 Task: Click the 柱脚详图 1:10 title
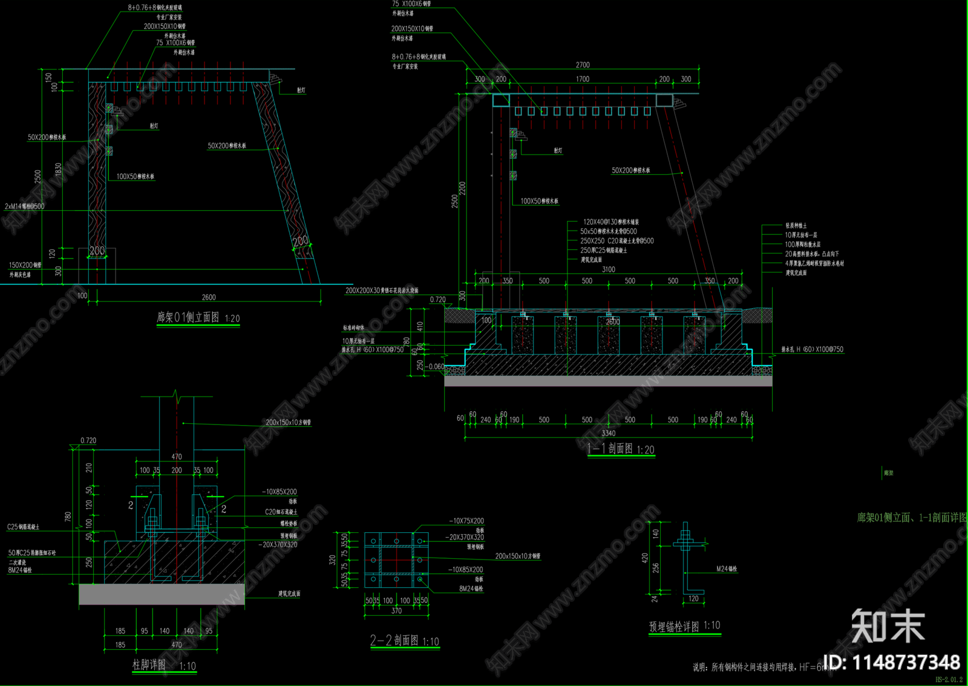[x=164, y=665]
